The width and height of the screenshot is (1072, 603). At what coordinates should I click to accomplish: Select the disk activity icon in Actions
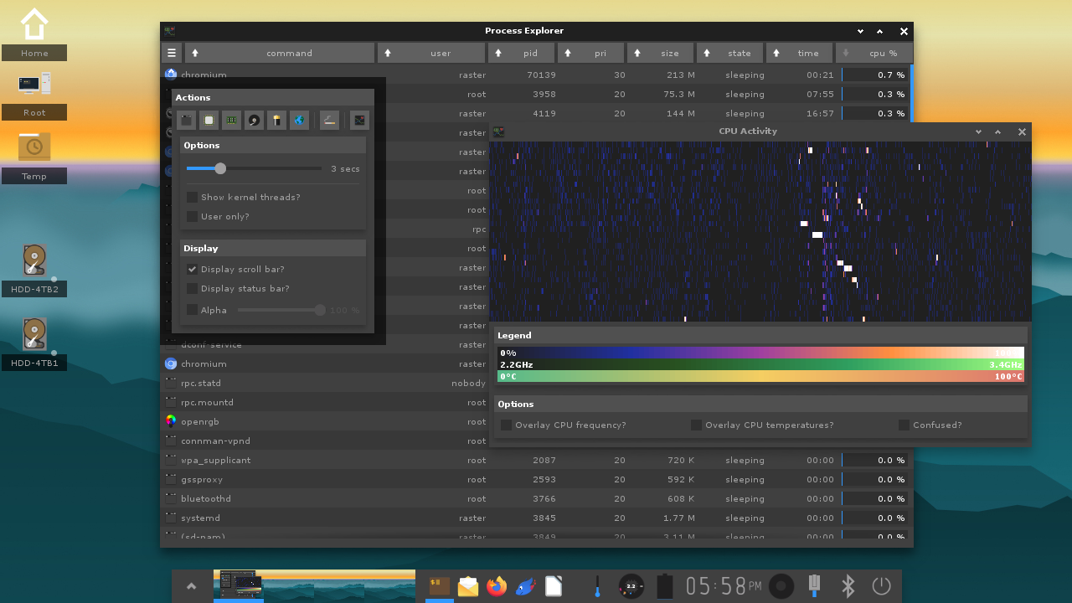point(254,120)
